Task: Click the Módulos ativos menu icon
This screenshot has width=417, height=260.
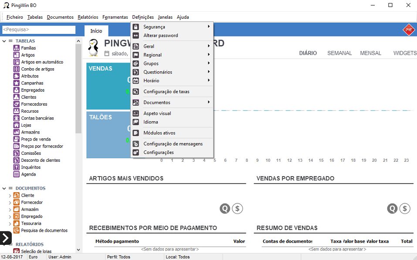Action: pyautogui.click(x=136, y=133)
